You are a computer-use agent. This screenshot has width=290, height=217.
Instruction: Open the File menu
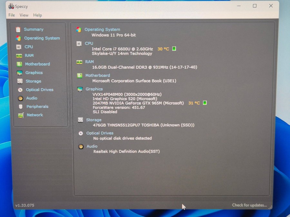pos(12,15)
